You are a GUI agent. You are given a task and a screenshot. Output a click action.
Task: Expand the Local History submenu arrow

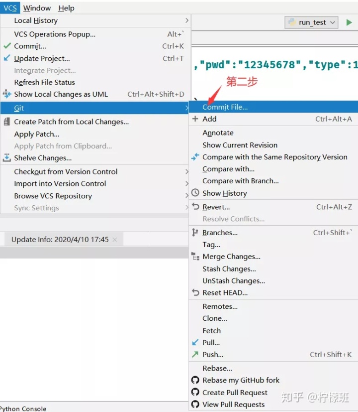click(187, 20)
